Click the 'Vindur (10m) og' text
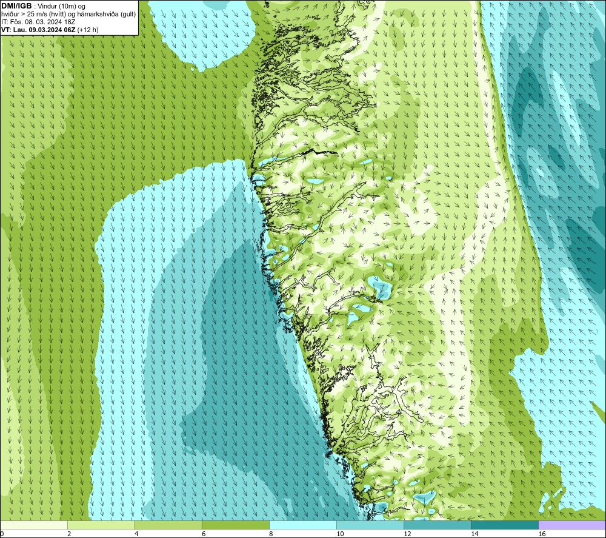The height and width of the screenshot is (538, 606). point(61,7)
